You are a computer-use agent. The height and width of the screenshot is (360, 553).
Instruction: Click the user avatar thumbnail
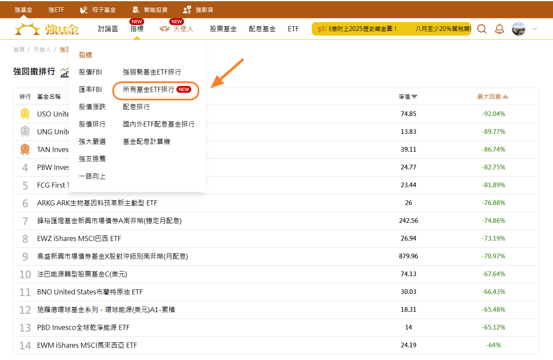(519, 29)
